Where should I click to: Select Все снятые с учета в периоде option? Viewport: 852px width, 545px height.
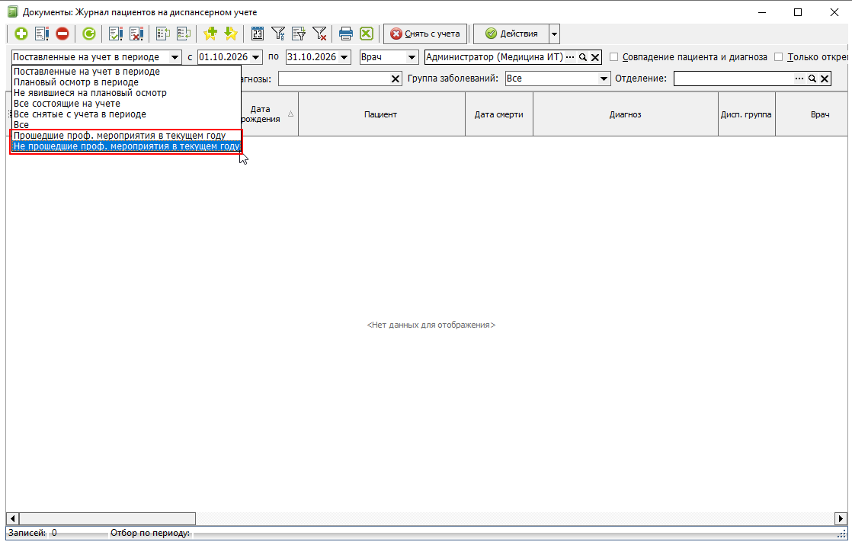point(126,114)
